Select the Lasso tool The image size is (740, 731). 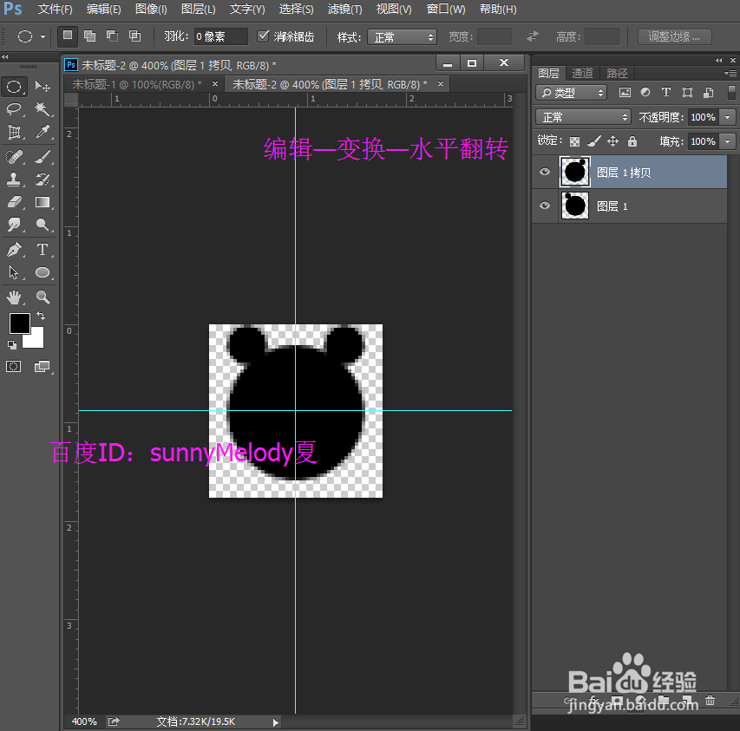(14, 109)
